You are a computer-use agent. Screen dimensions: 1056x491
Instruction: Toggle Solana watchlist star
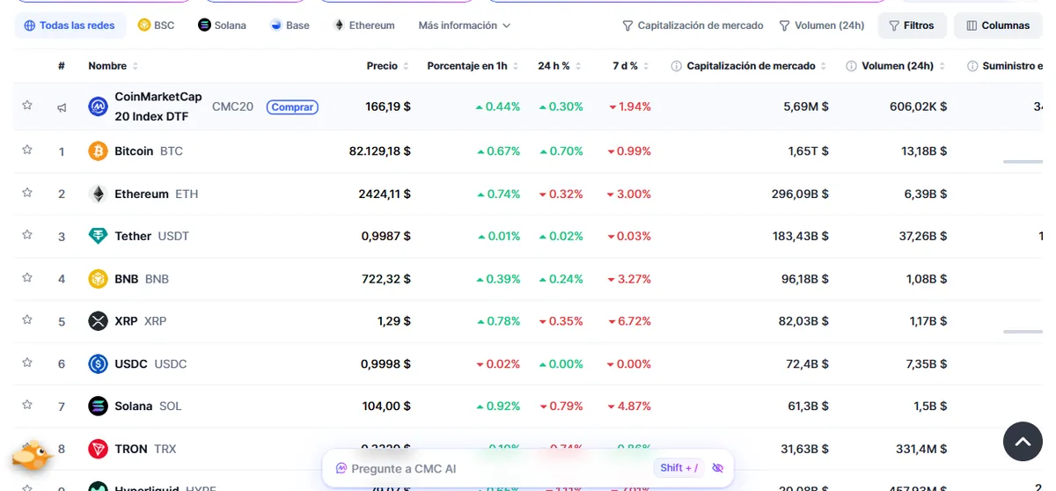click(x=27, y=405)
